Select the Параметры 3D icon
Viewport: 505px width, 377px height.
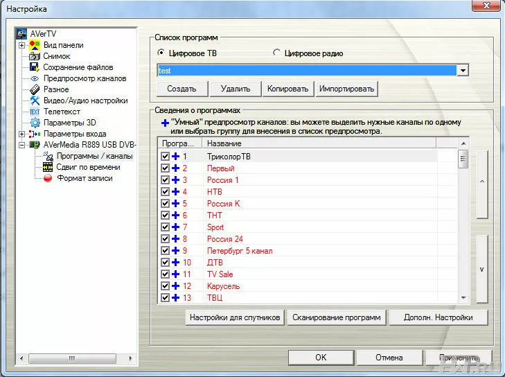tap(34, 123)
